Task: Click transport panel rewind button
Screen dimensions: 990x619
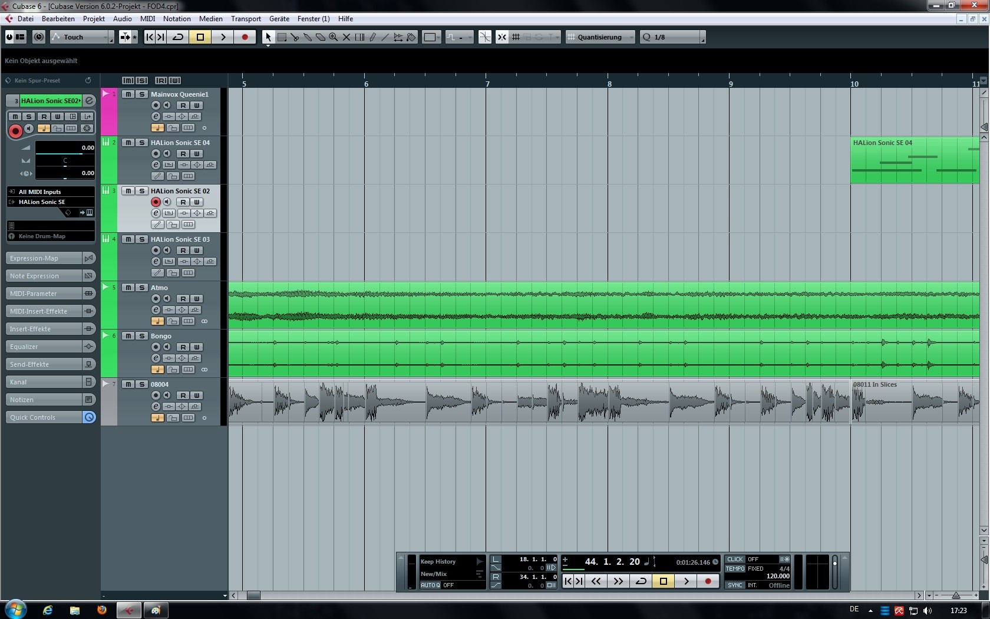Action: [x=596, y=581]
